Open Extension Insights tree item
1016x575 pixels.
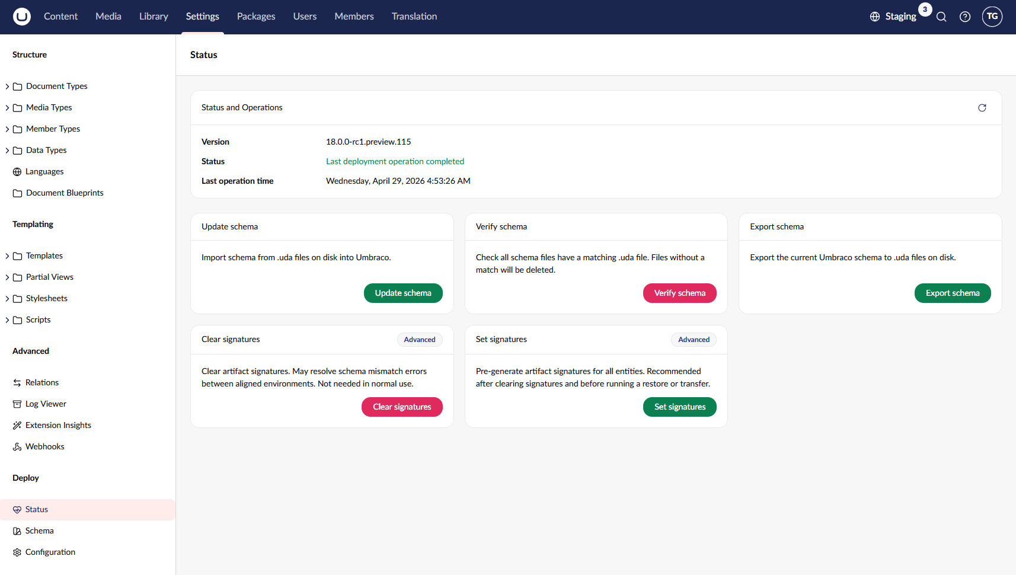pyautogui.click(x=88, y=426)
